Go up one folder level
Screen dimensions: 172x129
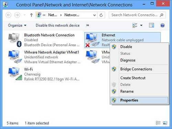click(x=31, y=15)
